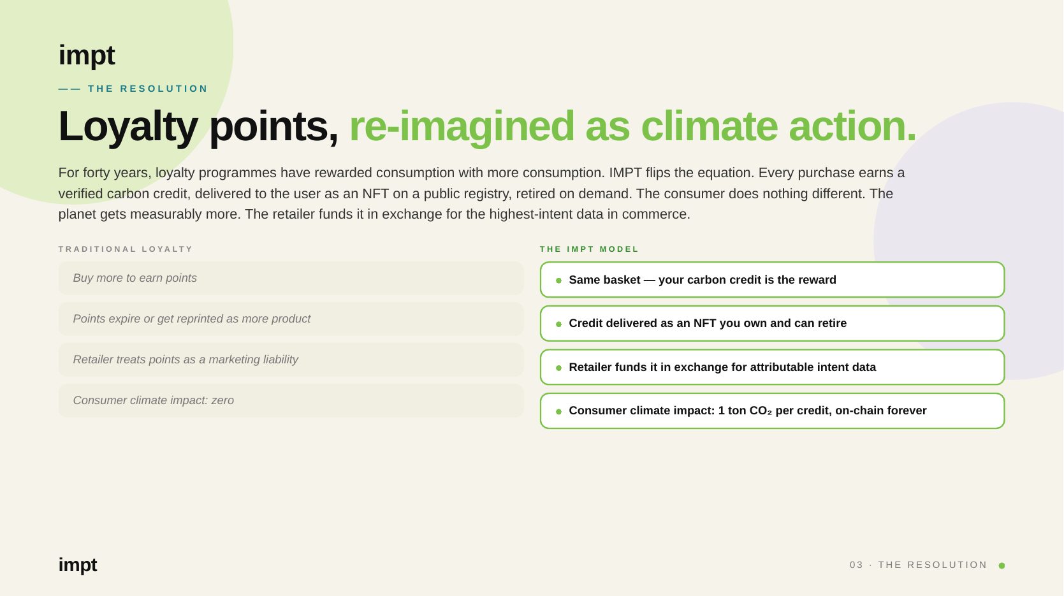
Task: Click the green dot beside footer page label
Action: coord(1002,565)
